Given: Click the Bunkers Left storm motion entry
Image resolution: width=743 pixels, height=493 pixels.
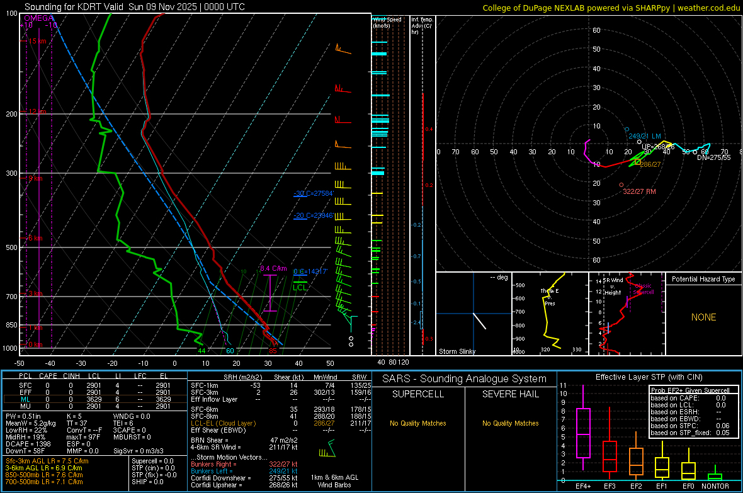Looking at the screenshot, I should 244,471.
